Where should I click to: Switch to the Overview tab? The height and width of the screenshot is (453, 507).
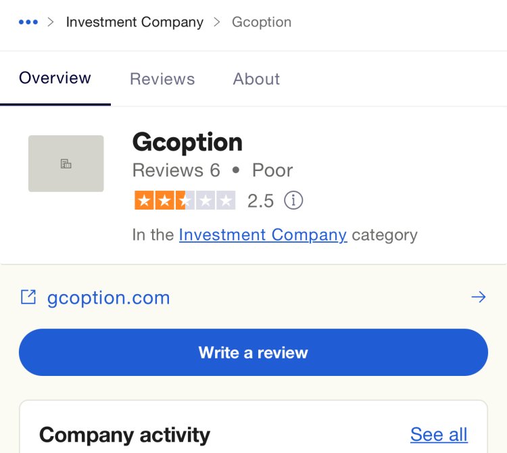click(x=55, y=78)
